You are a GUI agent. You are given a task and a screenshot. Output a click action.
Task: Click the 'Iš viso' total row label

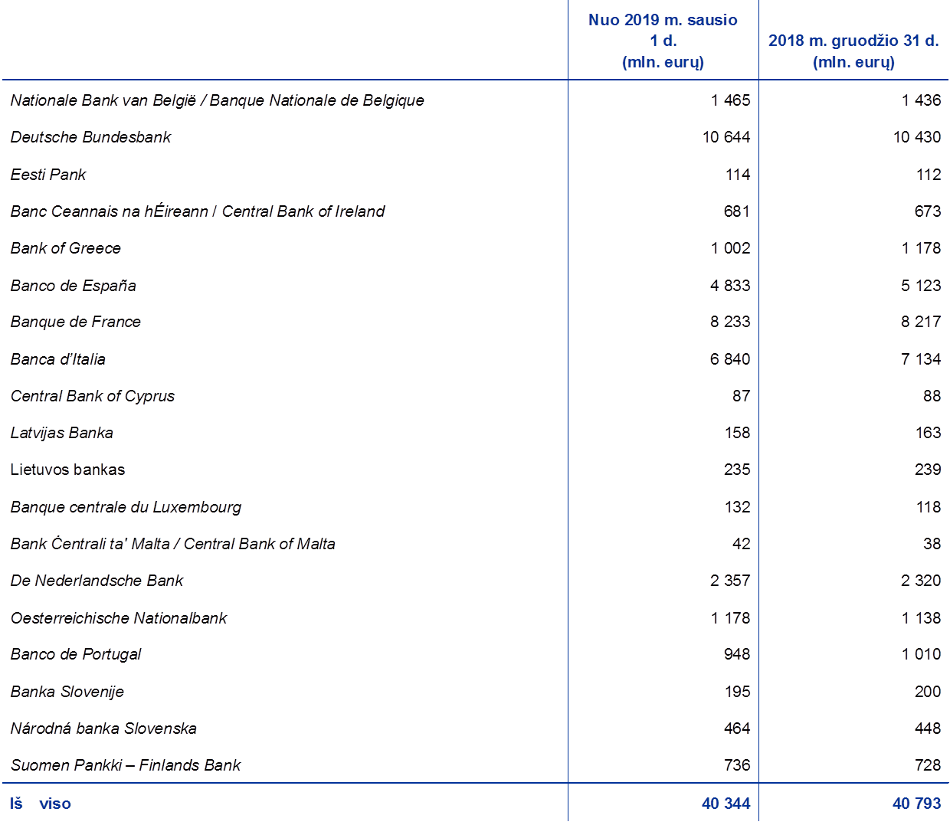click(40, 804)
